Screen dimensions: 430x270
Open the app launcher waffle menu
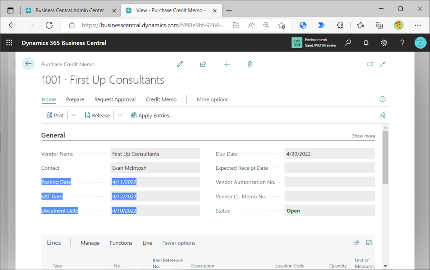(x=9, y=43)
